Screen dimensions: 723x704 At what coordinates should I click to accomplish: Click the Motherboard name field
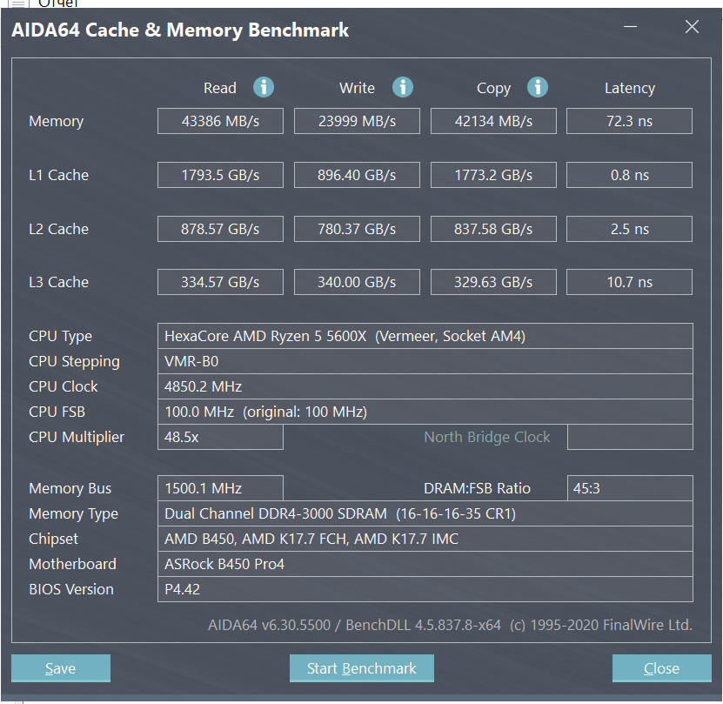coord(425,564)
